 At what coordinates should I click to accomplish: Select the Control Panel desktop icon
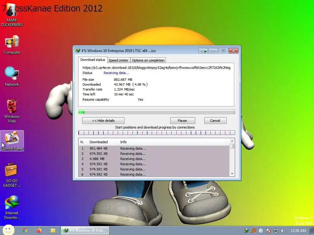click(12, 141)
